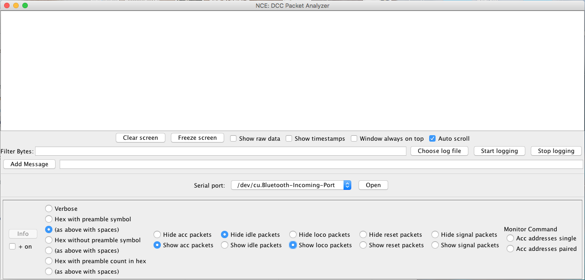
Task: Enable the Show raw data checkbox
Action: click(233, 138)
